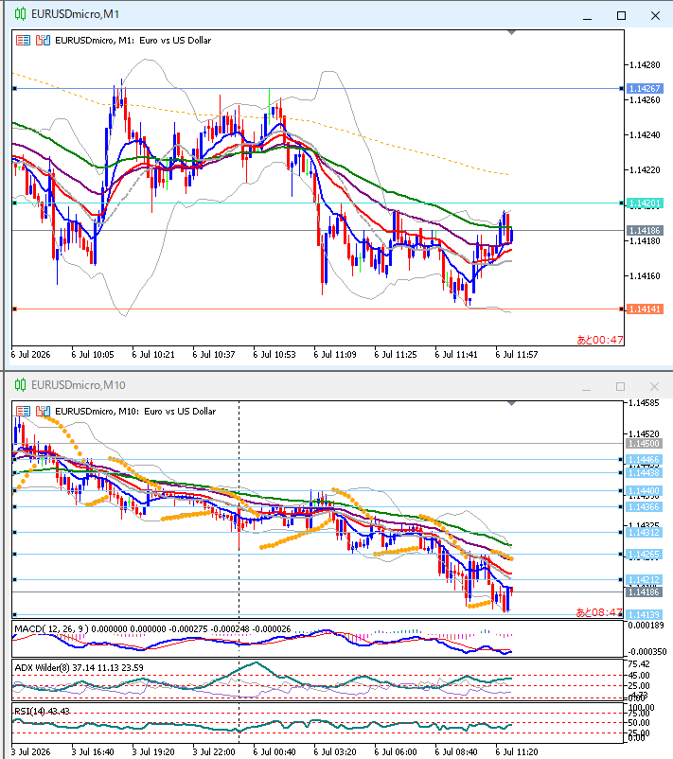Select the 1.14267 blue price label on M1
This screenshot has height=759, width=673.
(645, 89)
